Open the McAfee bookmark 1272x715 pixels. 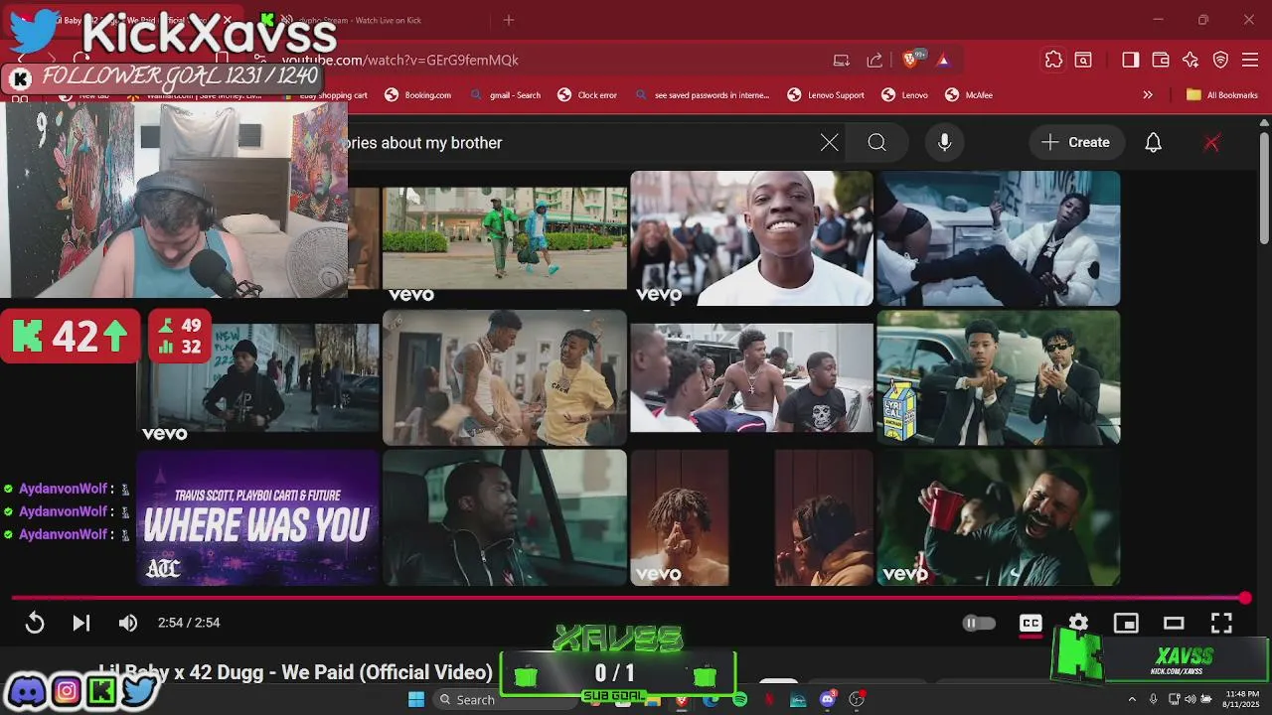coord(969,95)
